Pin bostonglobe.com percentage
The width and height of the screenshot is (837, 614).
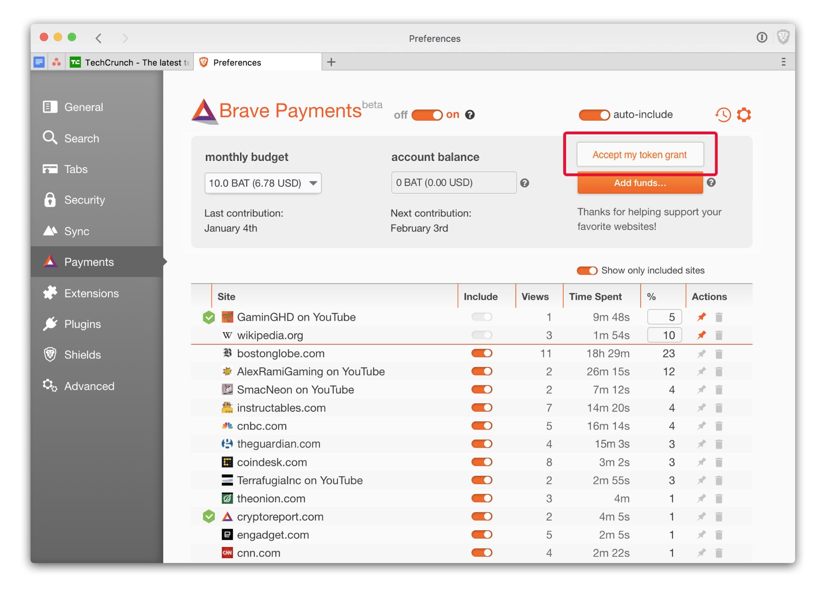(701, 353)
